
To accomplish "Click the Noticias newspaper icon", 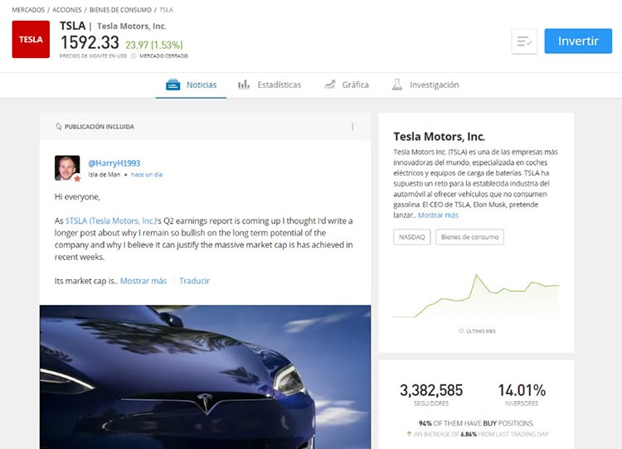I will point(173,84).
